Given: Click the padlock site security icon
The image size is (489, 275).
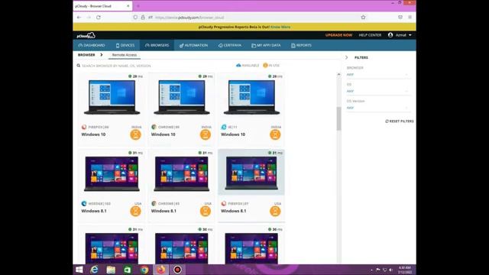Looking at the screenshot, I should [143, 18].
